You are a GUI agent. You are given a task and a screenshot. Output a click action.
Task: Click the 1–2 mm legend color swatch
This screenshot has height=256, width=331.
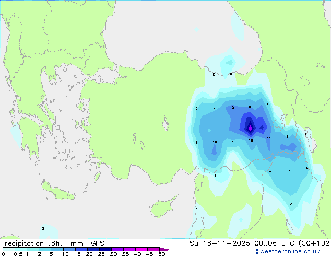(33, 249)
